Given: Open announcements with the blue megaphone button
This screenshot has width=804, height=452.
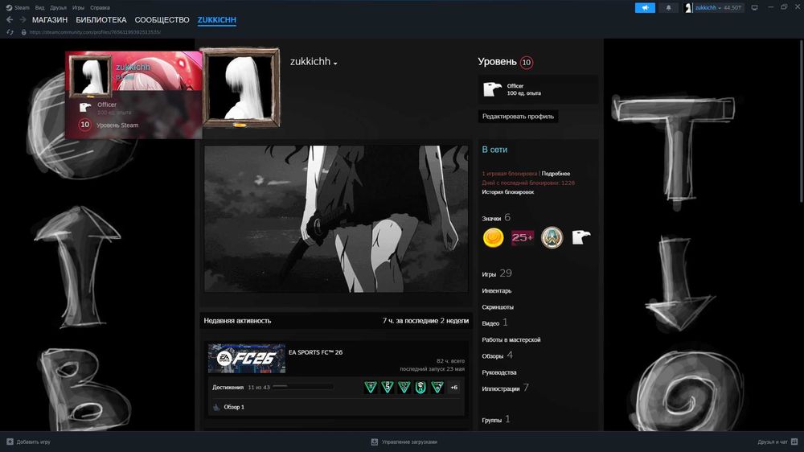Looking at the screenshot, I should (645, 8).
